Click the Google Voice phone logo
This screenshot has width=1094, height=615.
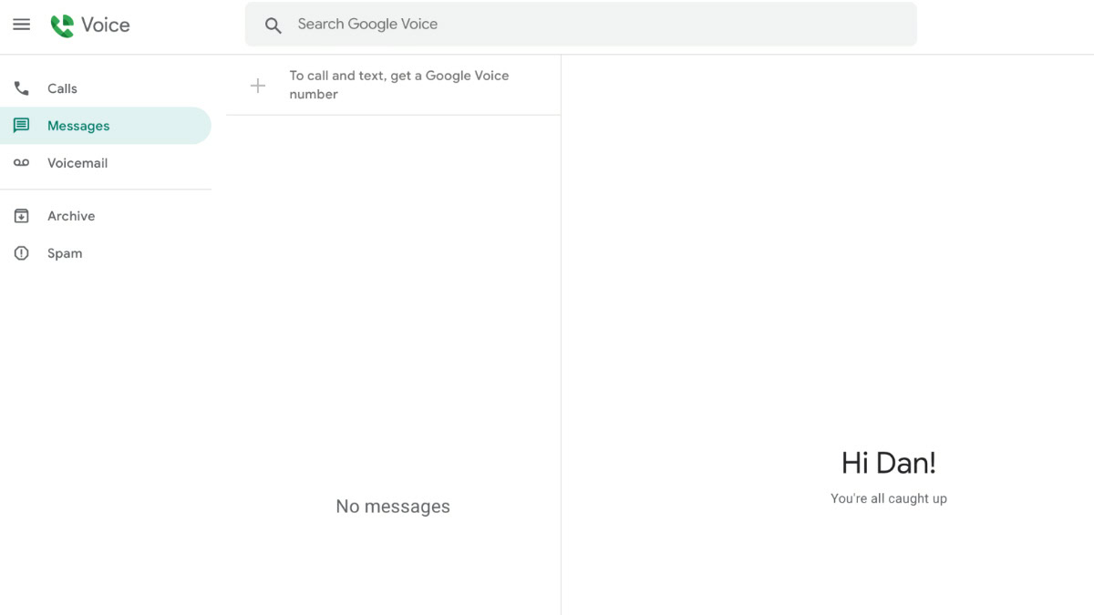pos(62,26)
